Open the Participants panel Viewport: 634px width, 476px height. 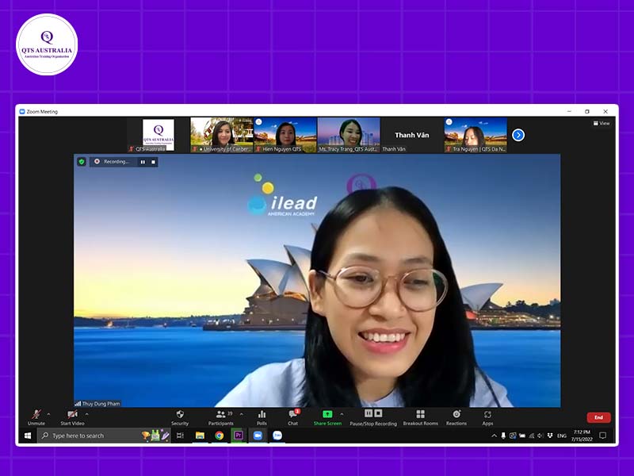tap(221, 417)
